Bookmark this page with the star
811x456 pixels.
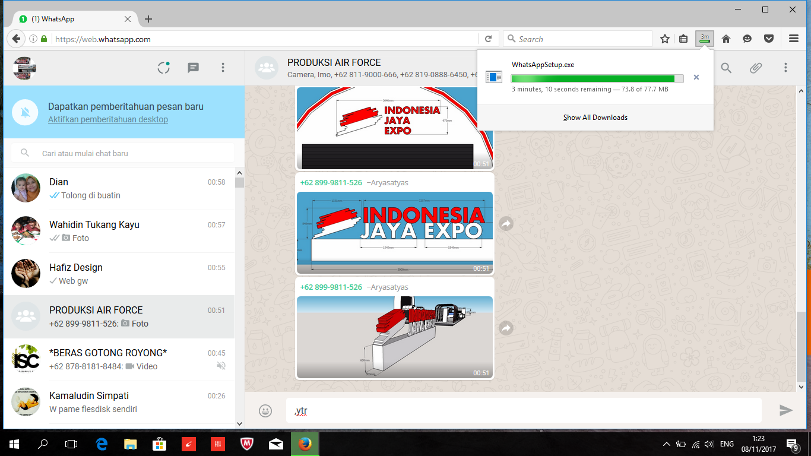[x=665, y=39]
